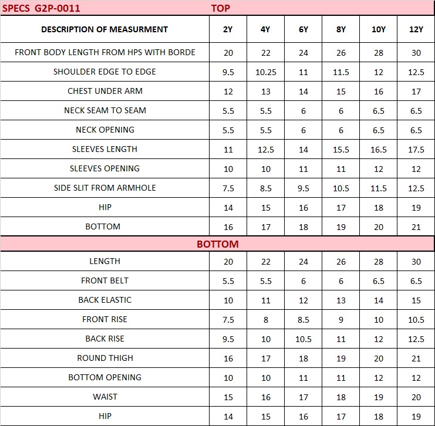The height and width of the screenshot is (426, 435).
Task: Select the 15.5 sleeves length value
Action: (x=340, y=150)
